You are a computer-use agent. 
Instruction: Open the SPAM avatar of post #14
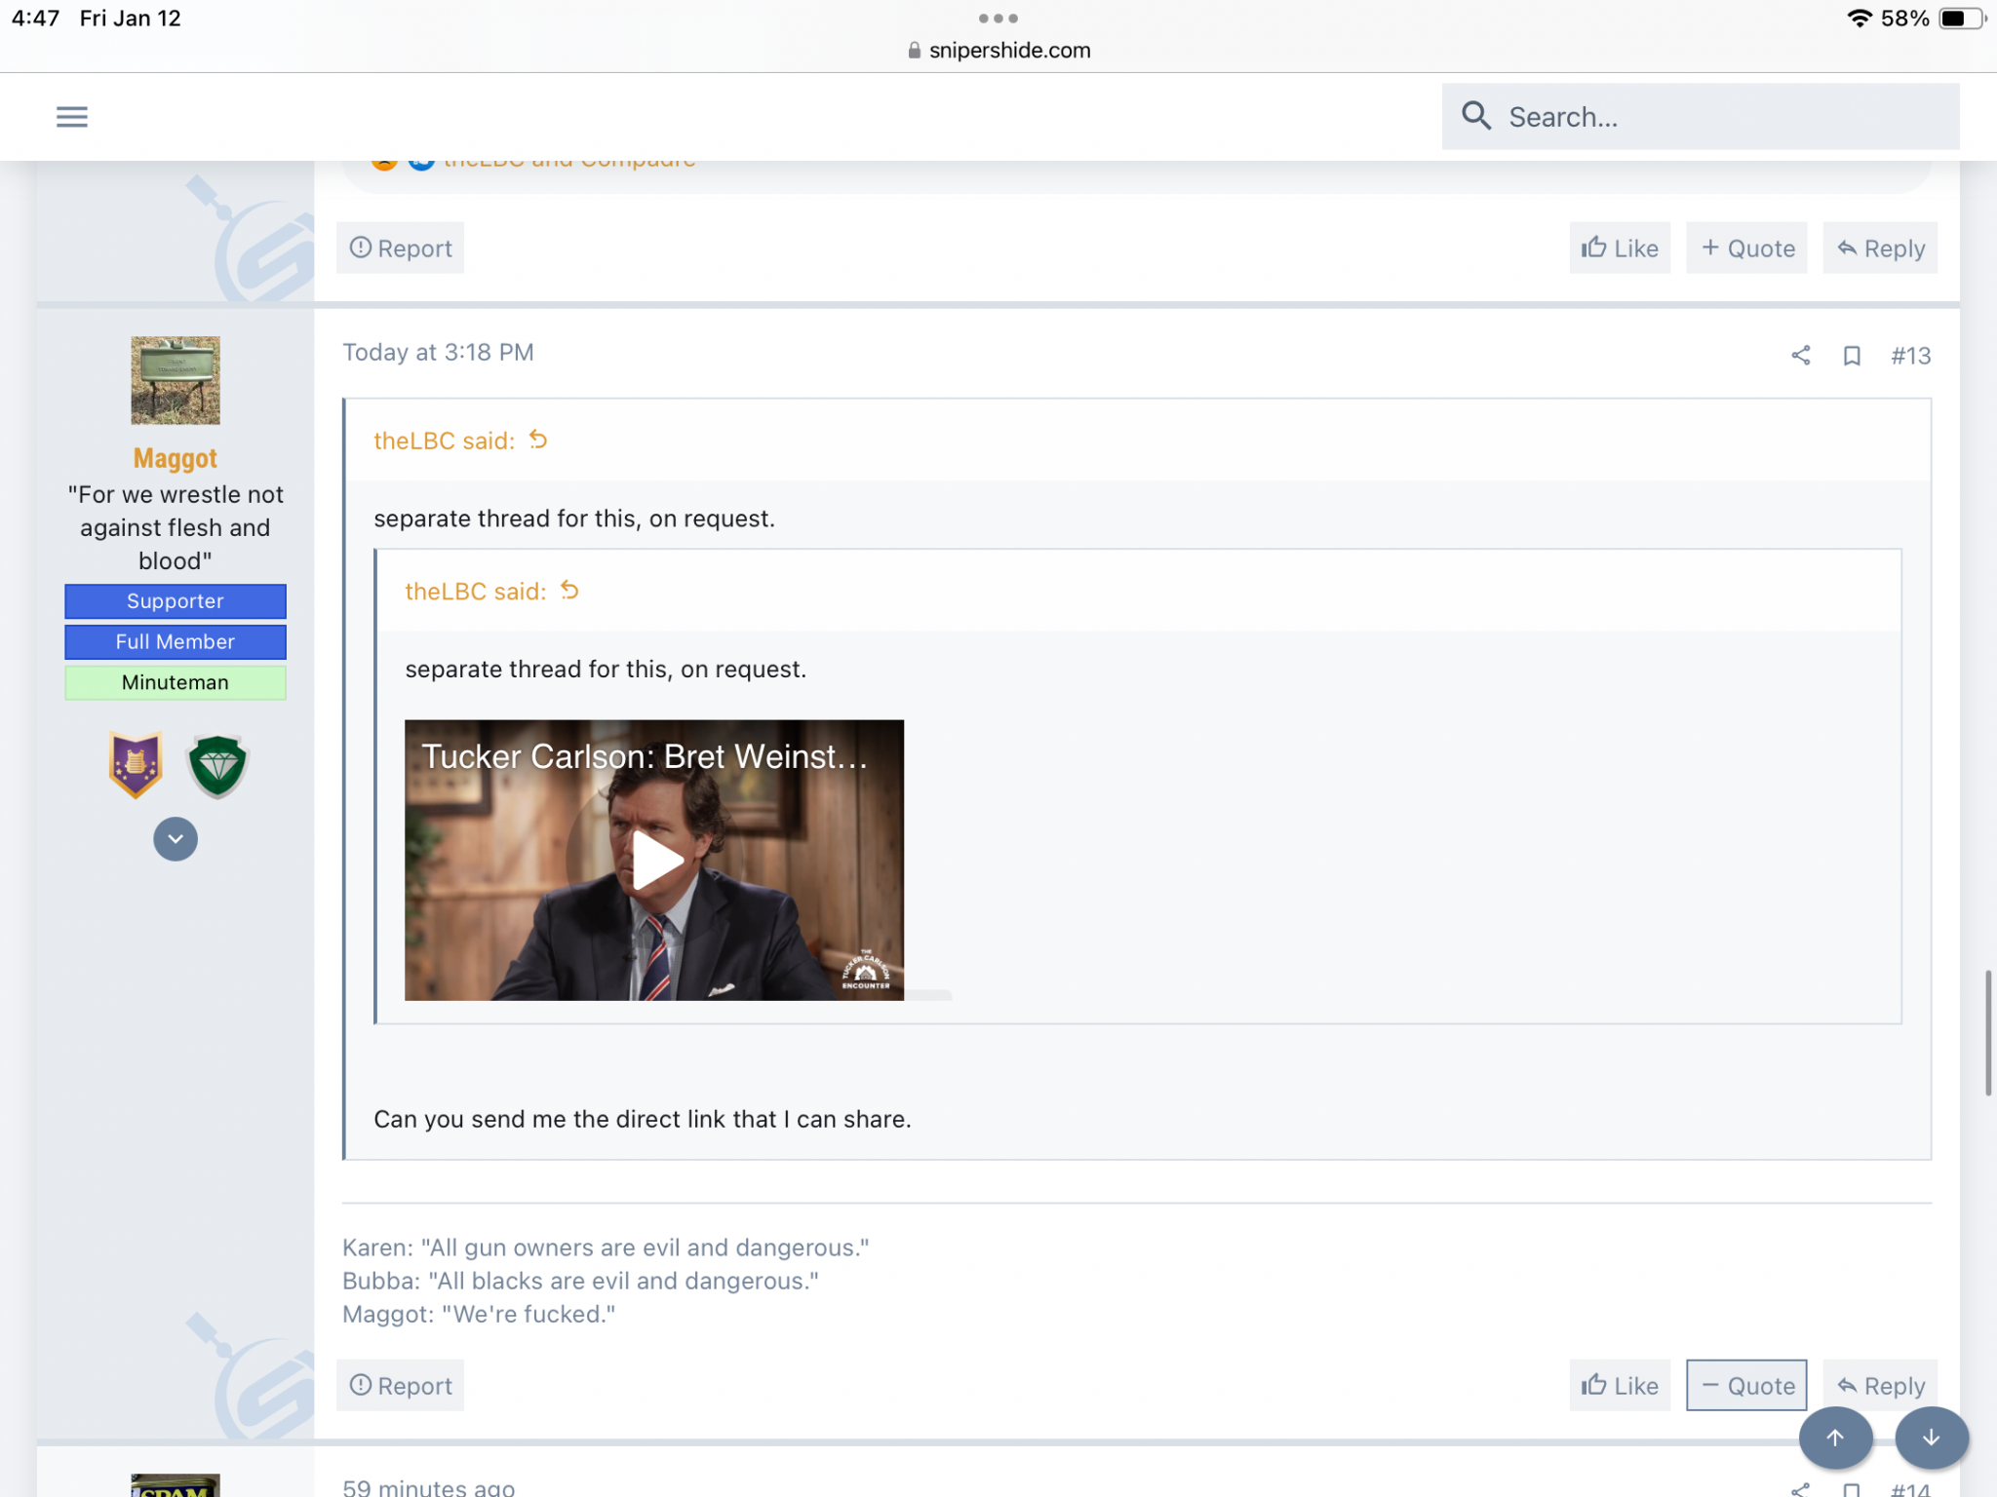tap(176, 1485)
